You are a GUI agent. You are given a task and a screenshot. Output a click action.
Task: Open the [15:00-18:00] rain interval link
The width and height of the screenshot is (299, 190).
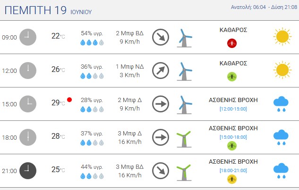coord(233,137)
